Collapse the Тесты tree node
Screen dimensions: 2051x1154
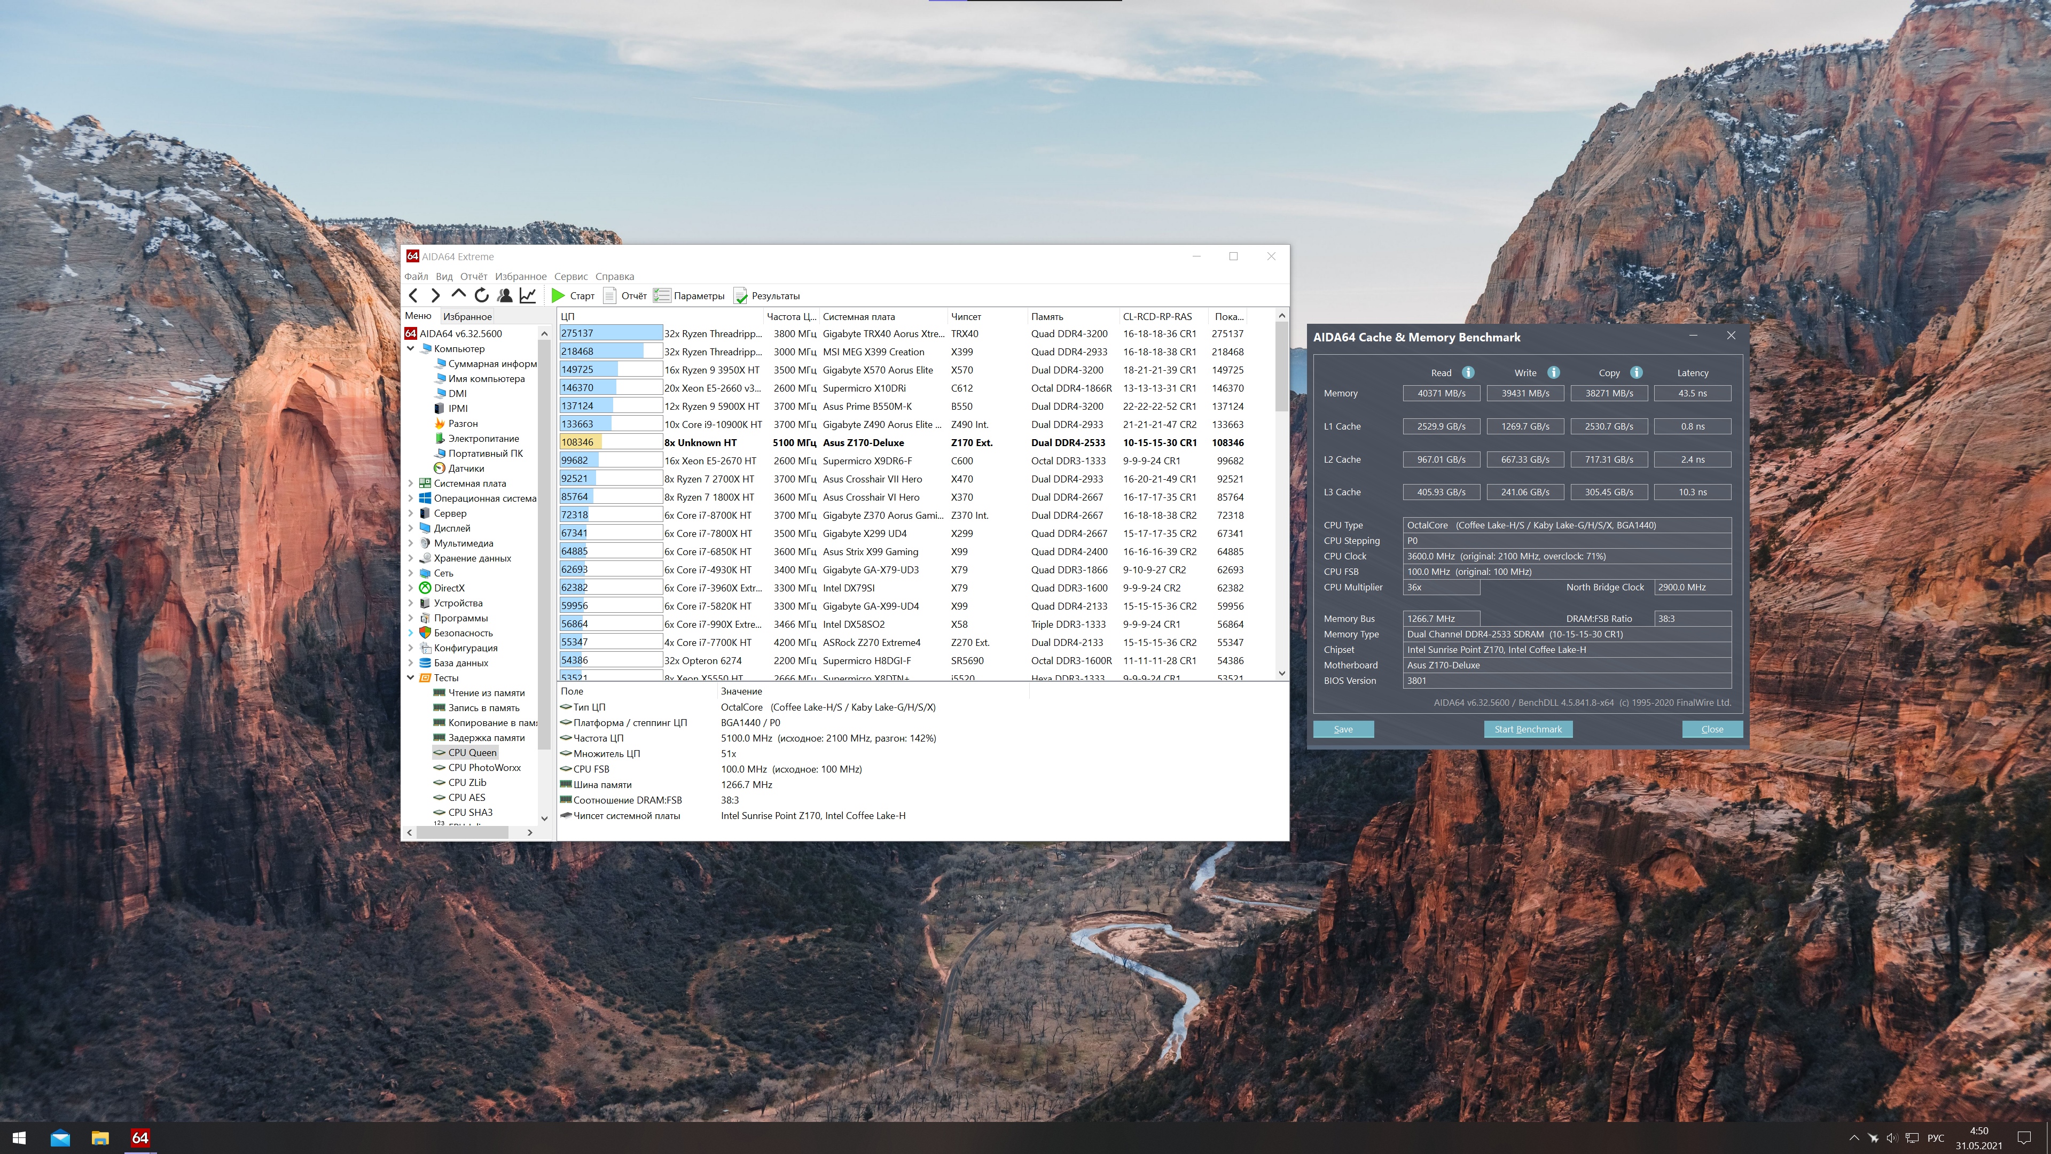(411, 678)
